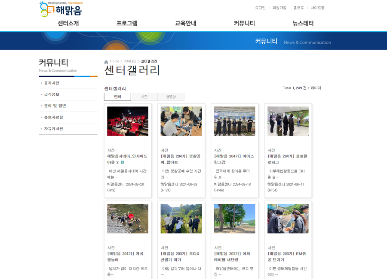387x279 pixels.
Task: Open post title [해맑음 204기] 솔로몬 로파크
Action: click(x=288, y=159)
